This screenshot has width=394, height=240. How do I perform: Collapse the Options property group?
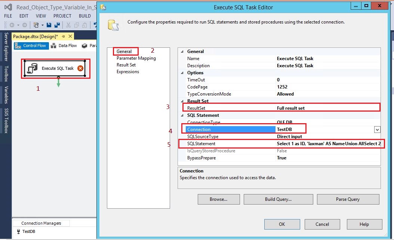click(x=182, y=72)
